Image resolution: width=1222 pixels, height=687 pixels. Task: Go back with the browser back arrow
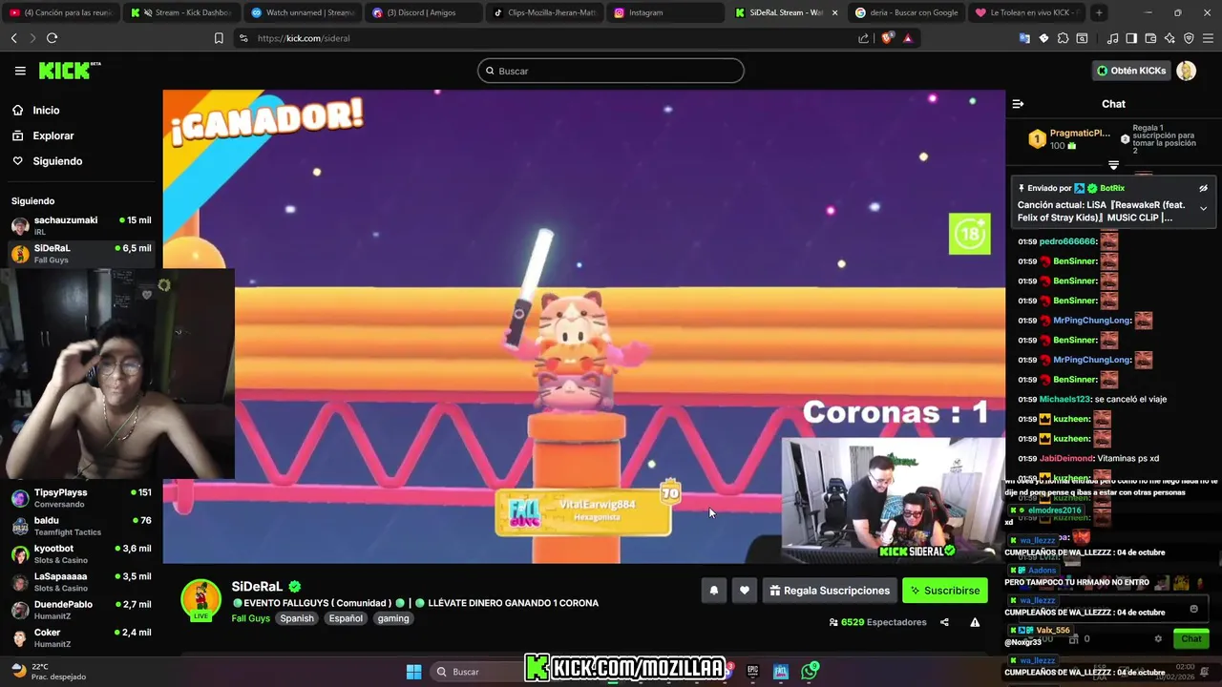pyautogui.click(x=13, y=38)
